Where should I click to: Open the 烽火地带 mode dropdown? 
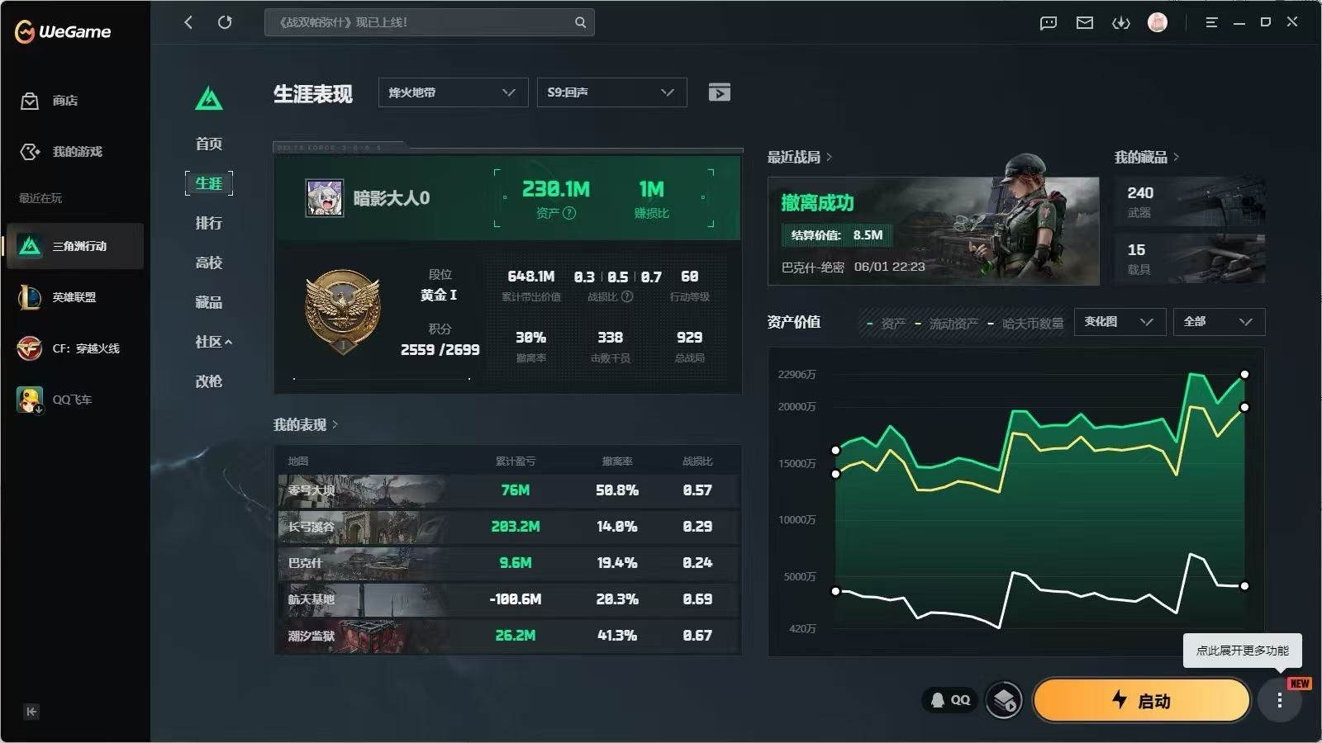[x=453, y=92]
